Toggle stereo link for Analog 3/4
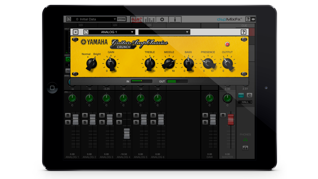Image resolution: width=318 pixels, height=179 pixels. [115, 25]
